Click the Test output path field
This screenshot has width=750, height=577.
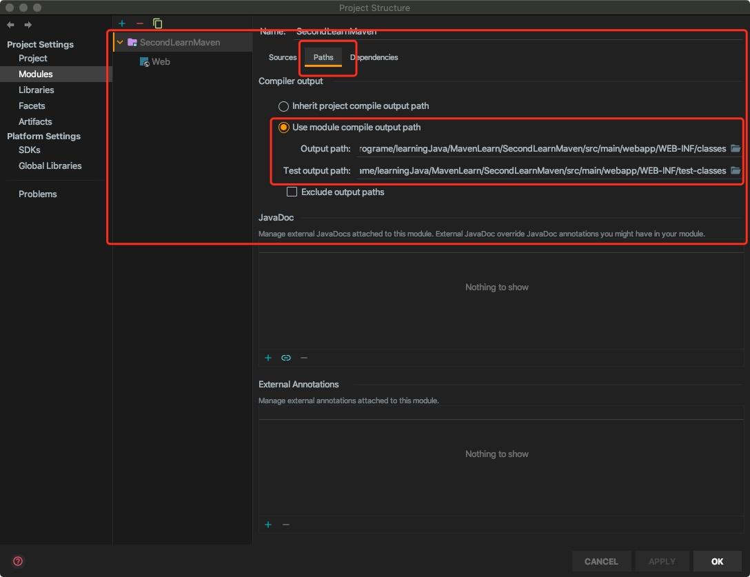click(x=543, y=170)
